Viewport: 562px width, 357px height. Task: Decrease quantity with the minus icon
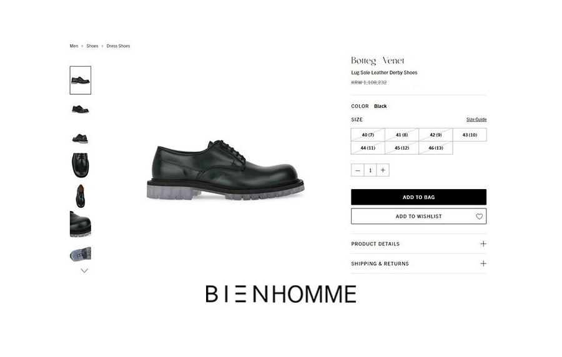tap(357, 170)
